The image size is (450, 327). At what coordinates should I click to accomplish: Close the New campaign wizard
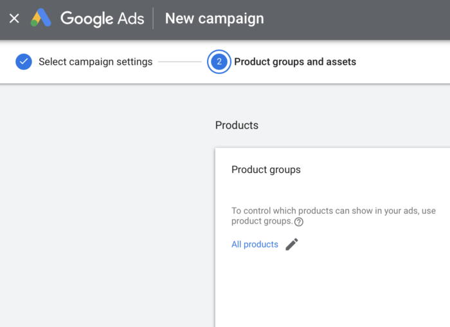(14, 19)
